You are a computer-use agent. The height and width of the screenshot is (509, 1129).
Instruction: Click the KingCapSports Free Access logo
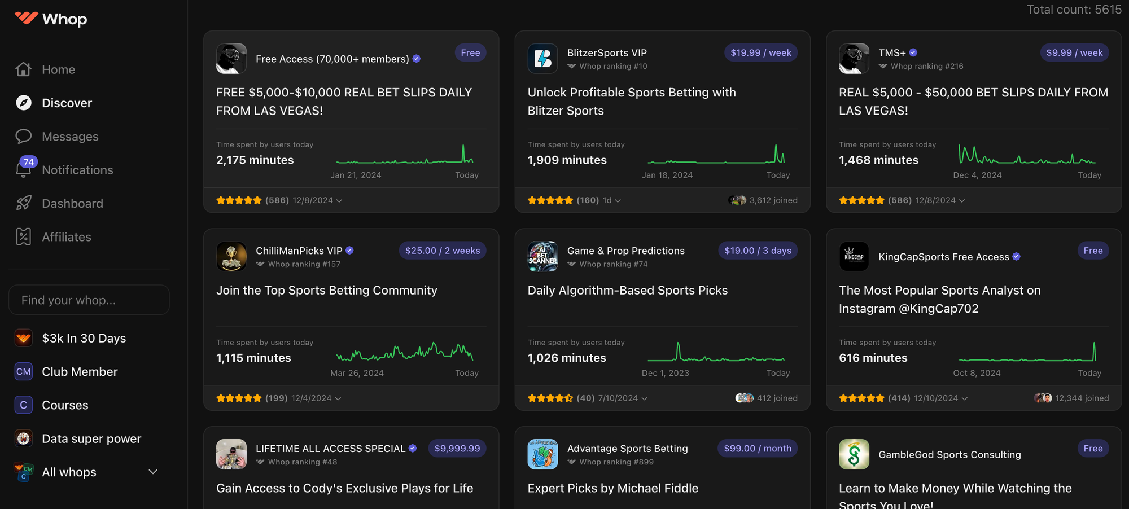[854, 257]
